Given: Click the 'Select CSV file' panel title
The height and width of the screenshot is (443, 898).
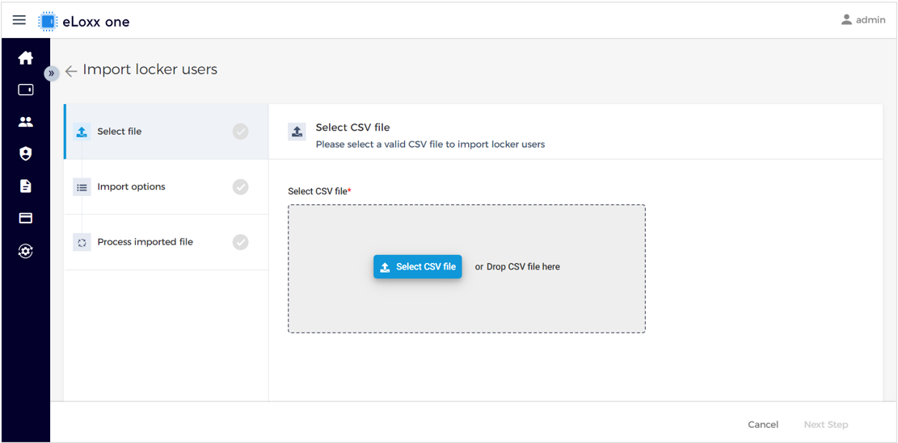Looking at the screenshot, I should point(352,127).
